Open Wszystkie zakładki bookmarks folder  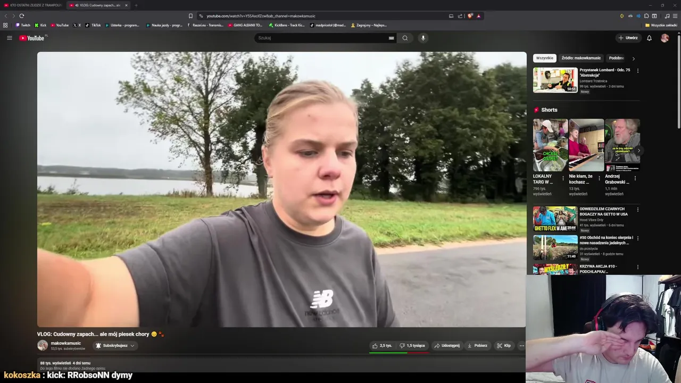[x=661, y=25]
